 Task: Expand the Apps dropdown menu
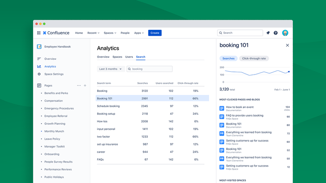coord(139,33)
